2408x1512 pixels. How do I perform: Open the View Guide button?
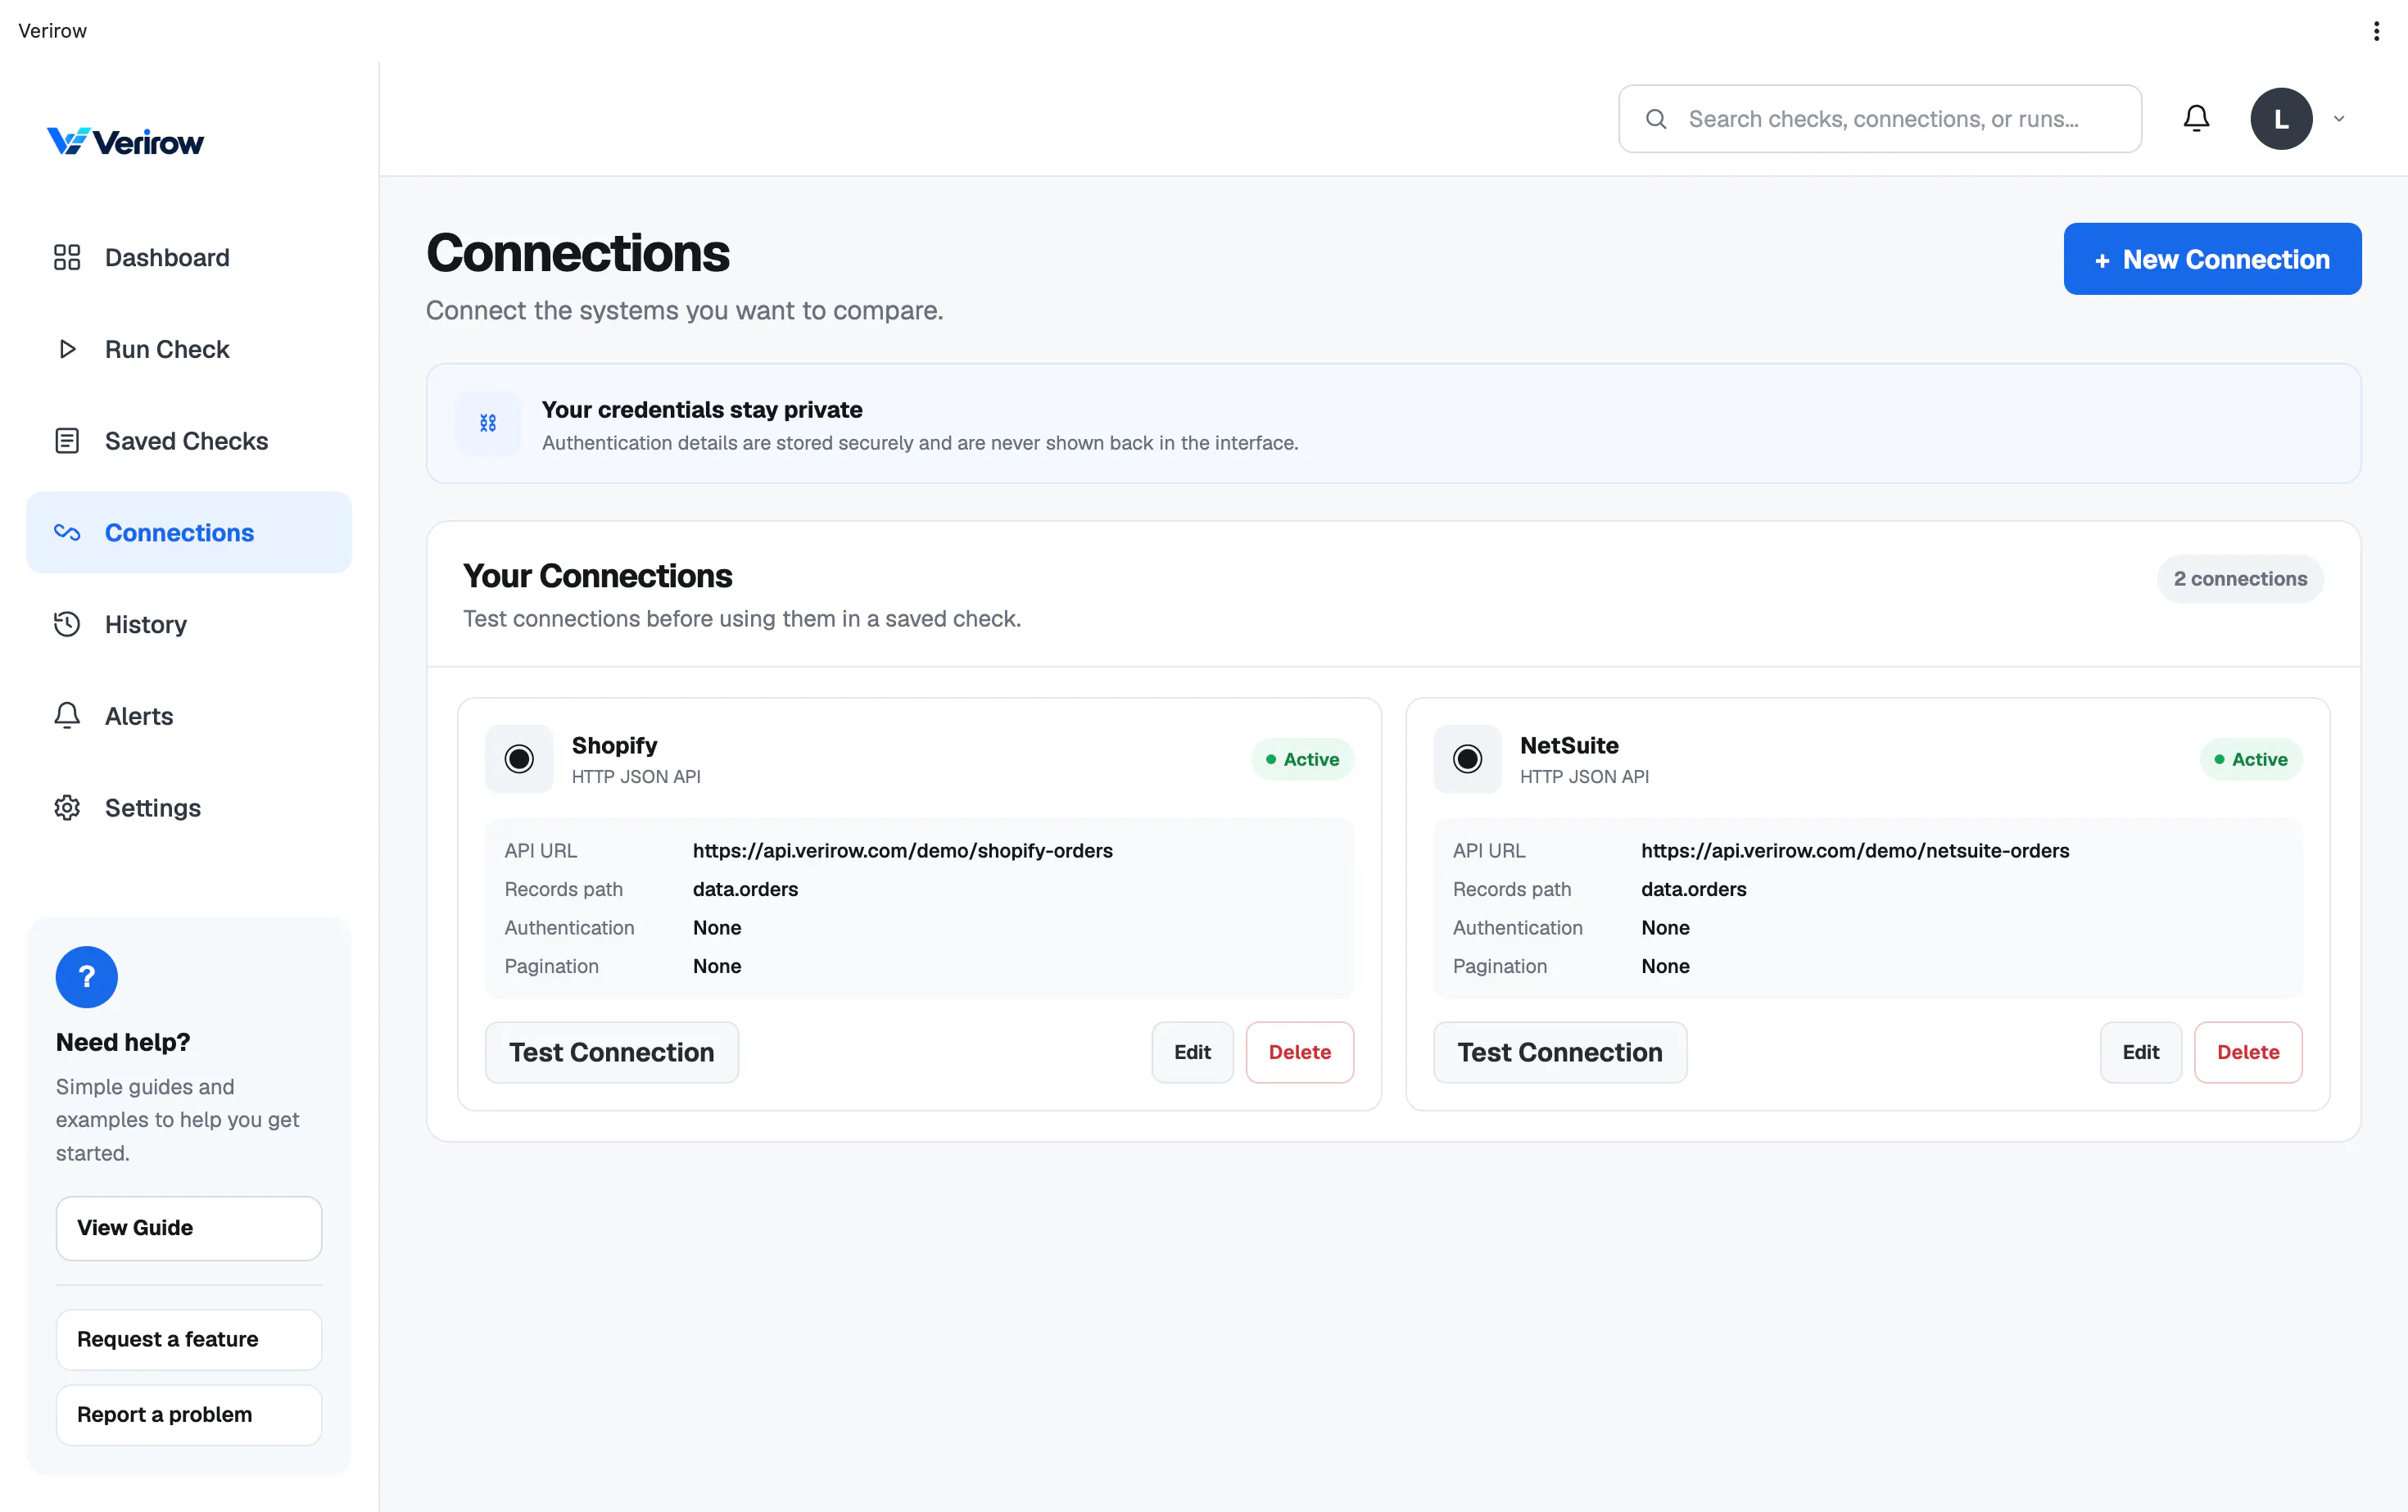[x=189, y=1228]
